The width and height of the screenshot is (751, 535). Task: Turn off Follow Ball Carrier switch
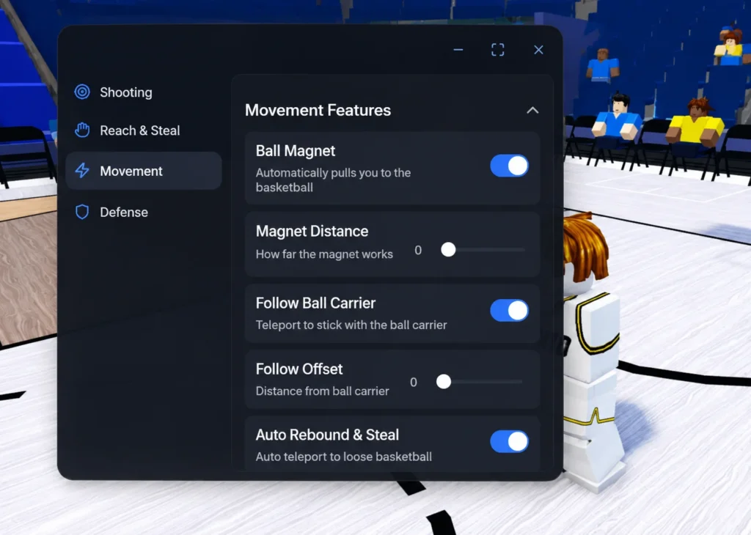(509, 310)
